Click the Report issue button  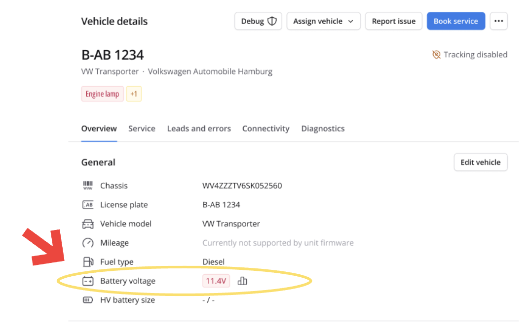pyautogui.click(x=393, y=21)
